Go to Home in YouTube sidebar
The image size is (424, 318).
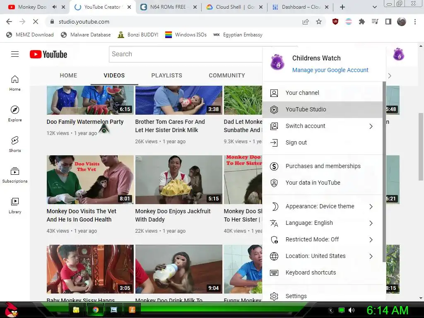(15, 83)
